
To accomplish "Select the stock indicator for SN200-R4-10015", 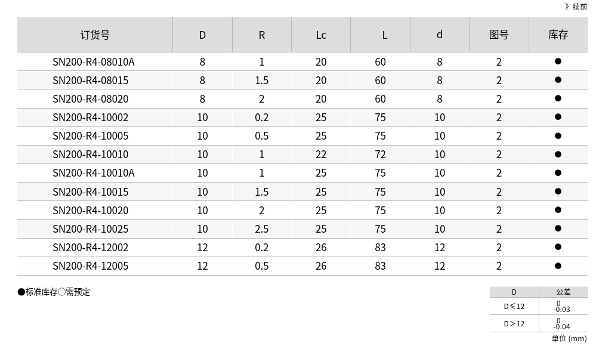I will [x=558, y=192].
